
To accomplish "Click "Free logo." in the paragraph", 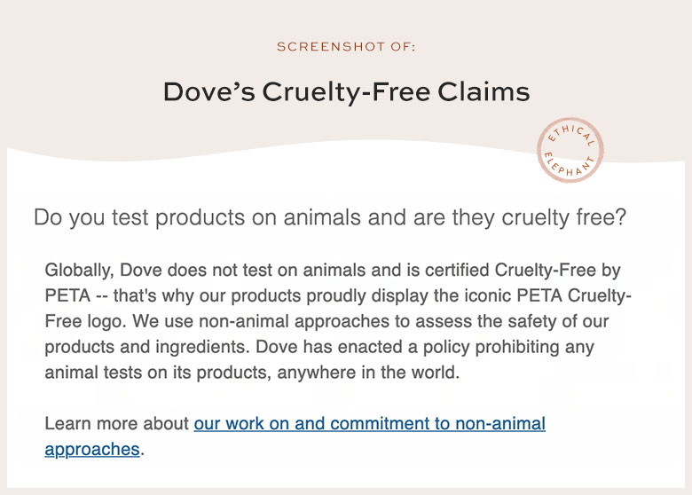I will [x=86, y=321].
